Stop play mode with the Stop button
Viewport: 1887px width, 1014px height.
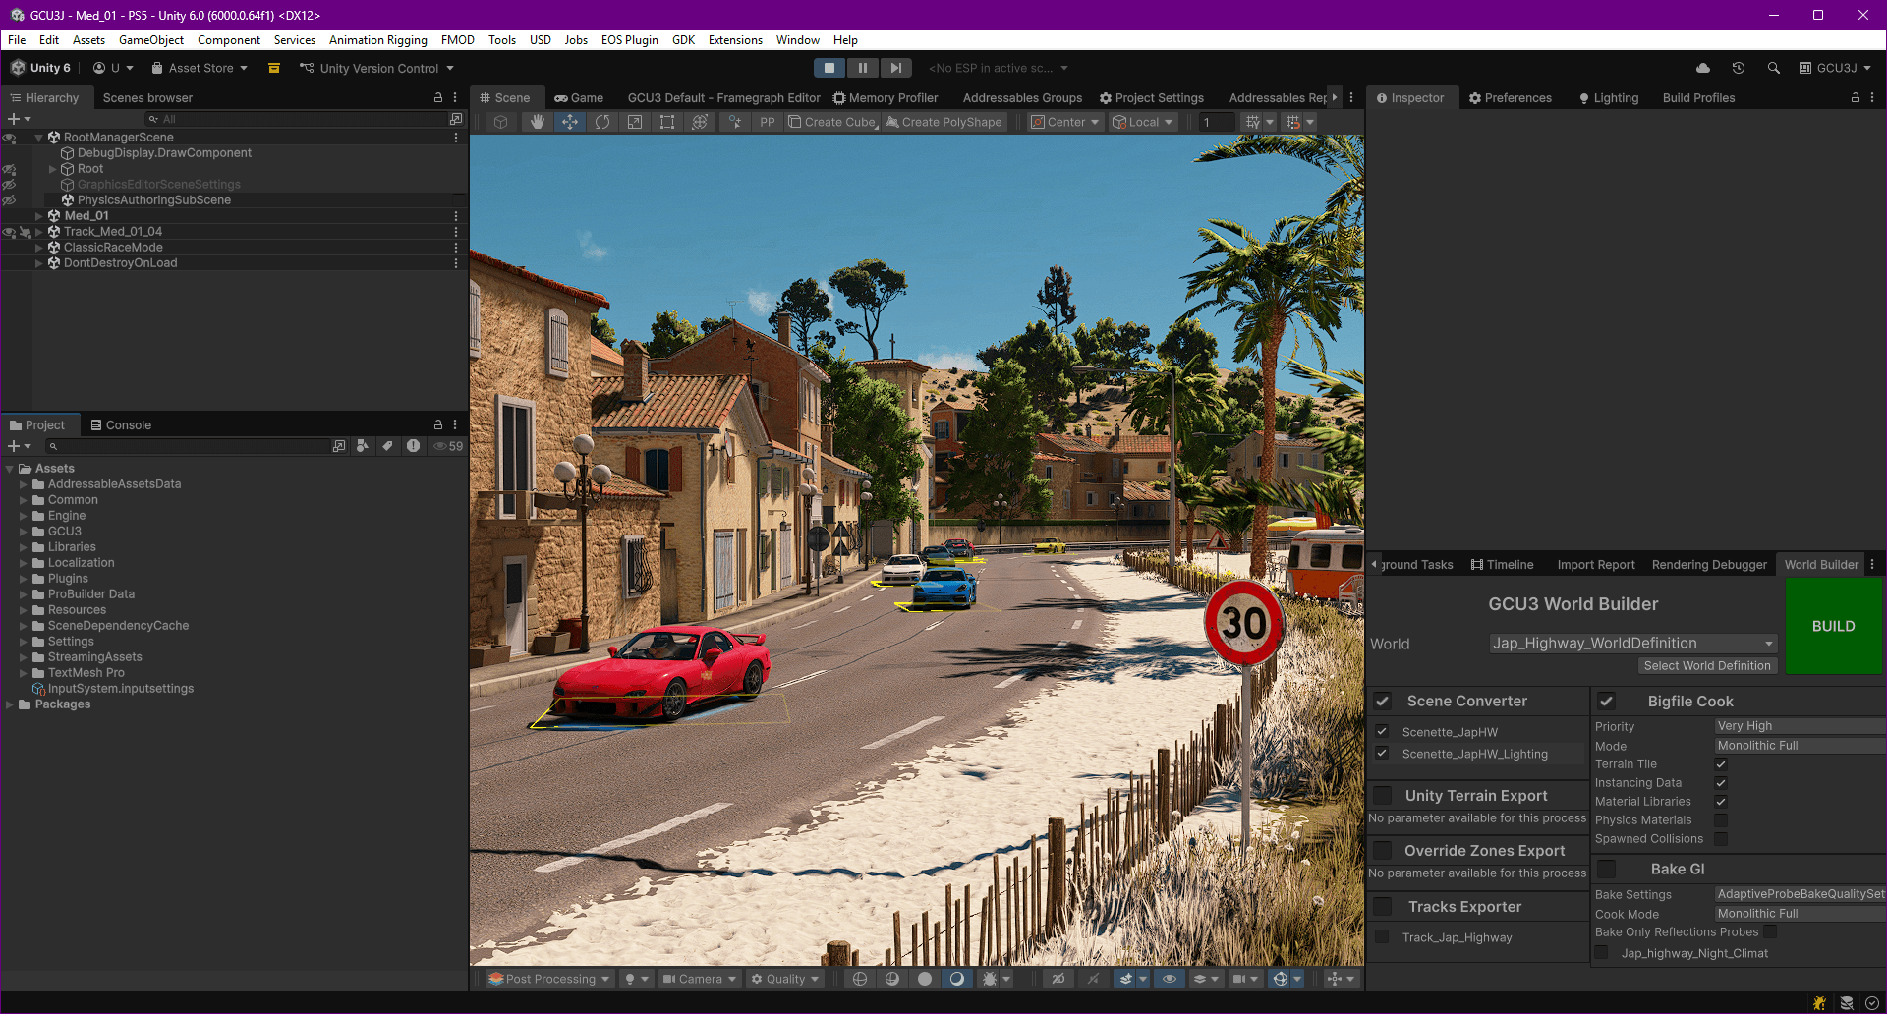click(829, 68)
